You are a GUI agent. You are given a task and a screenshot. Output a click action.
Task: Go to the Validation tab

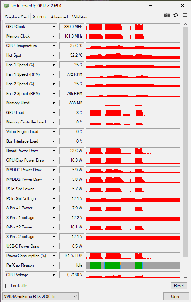[80, 17]
